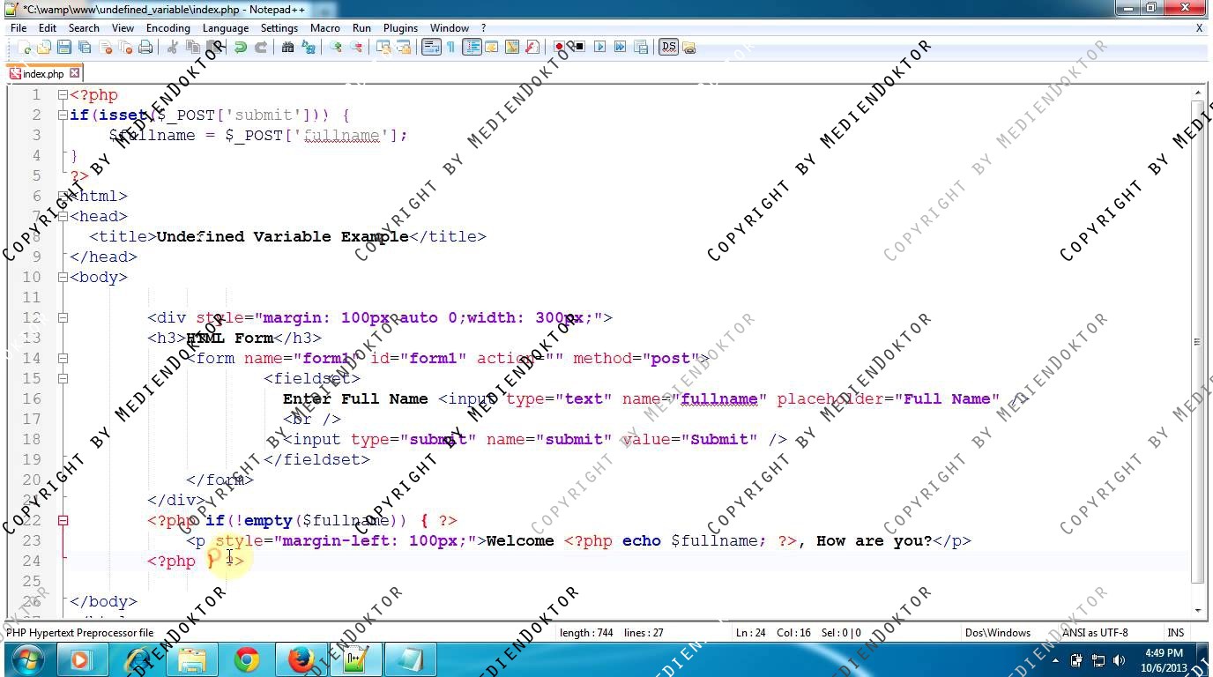This screenshot has width=1213, height=677.
Task: Click the Cut scissors icon
Action: click(173, 48)
